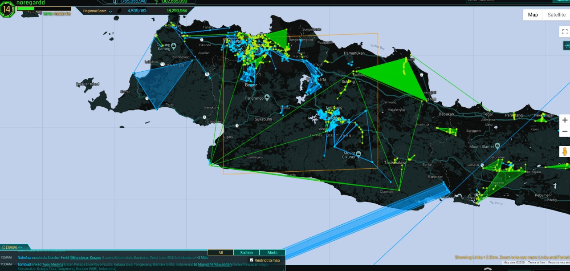Click the Search button beside location field
Viewport: 570px width, 271px height.
coord(560,1)
